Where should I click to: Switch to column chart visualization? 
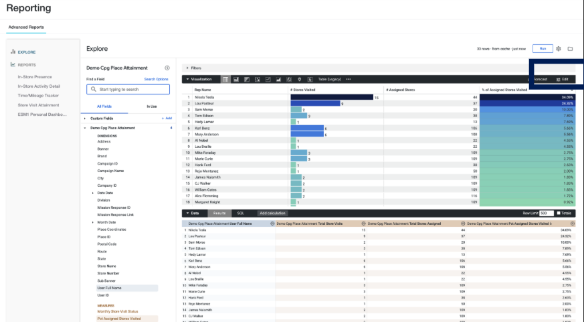click(236, 80)
